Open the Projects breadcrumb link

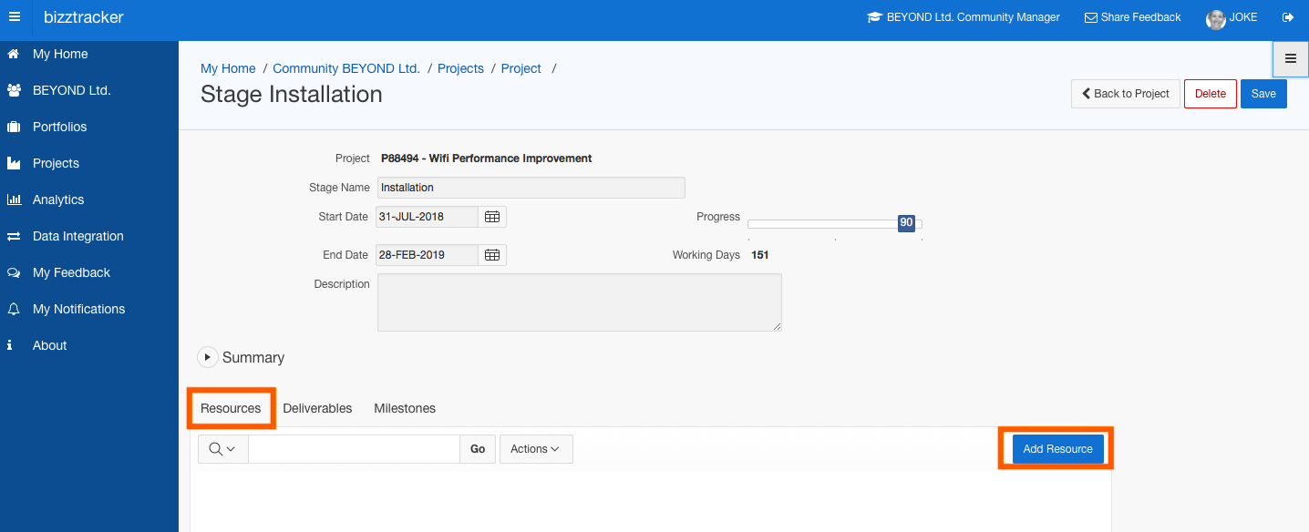coord(460,68)
